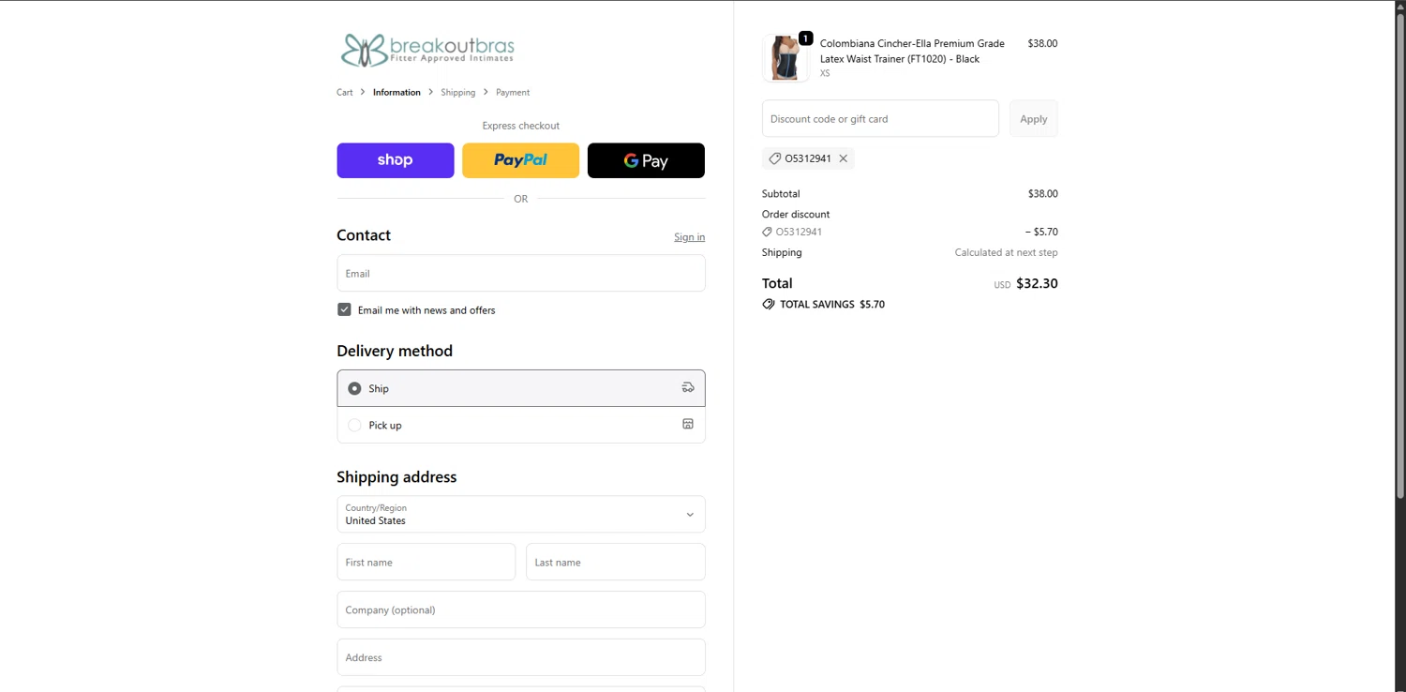1406x692 pixels.
Task: Click the chevron after Cart breadcrumb
Action: 363,92
